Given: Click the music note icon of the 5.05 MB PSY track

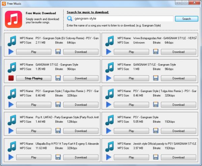Looking at the screenshot, I should click(x=109, y=120).
